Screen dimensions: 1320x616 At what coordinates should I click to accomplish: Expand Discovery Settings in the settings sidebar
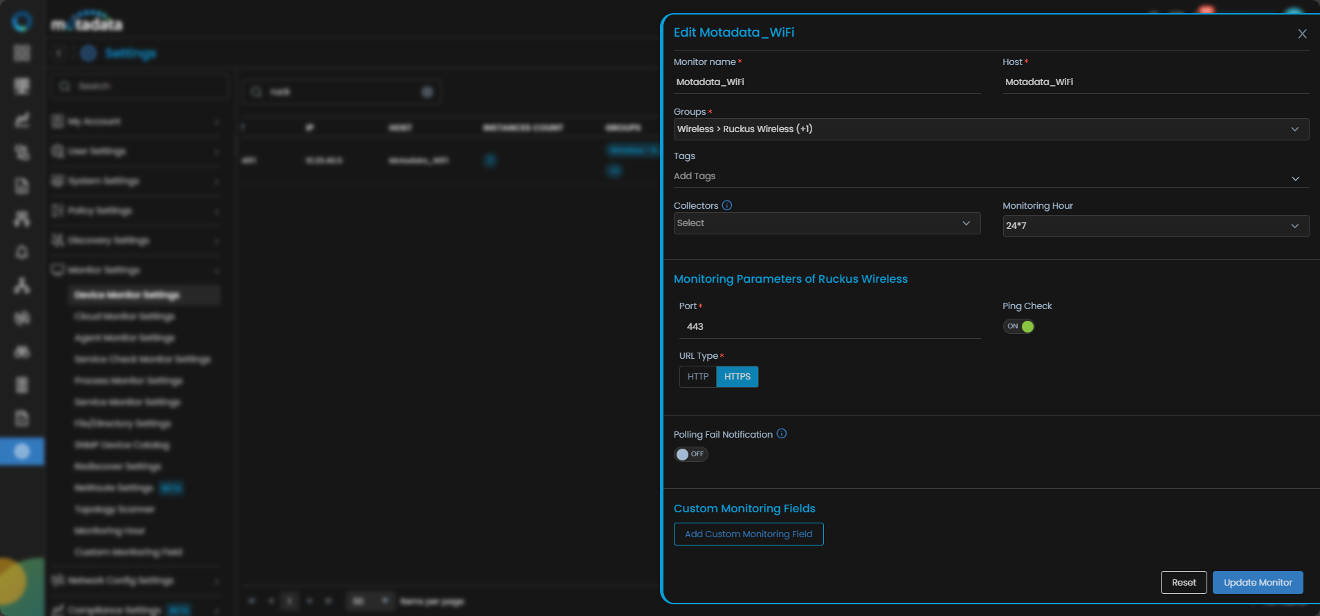136,241
